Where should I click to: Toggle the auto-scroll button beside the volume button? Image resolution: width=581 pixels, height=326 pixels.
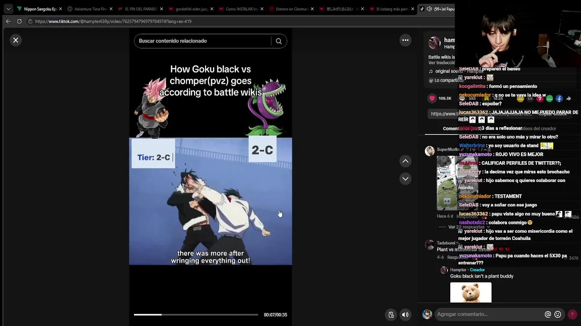(x=391, y=315)
